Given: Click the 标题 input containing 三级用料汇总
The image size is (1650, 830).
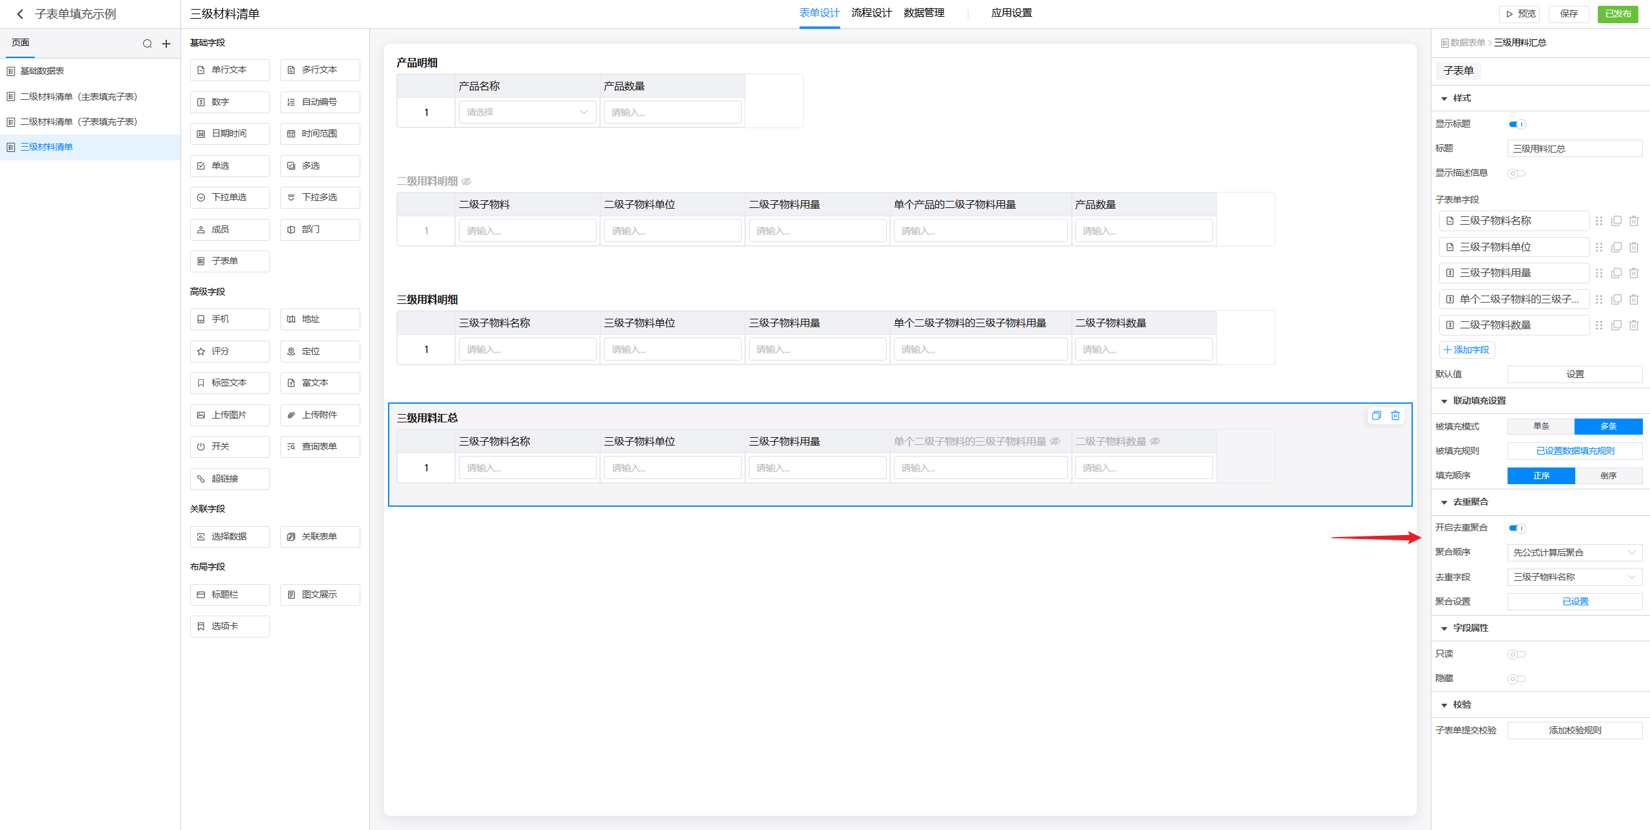Looking at the screenshot, I should pyautogui.click(x=1574, y=149).
